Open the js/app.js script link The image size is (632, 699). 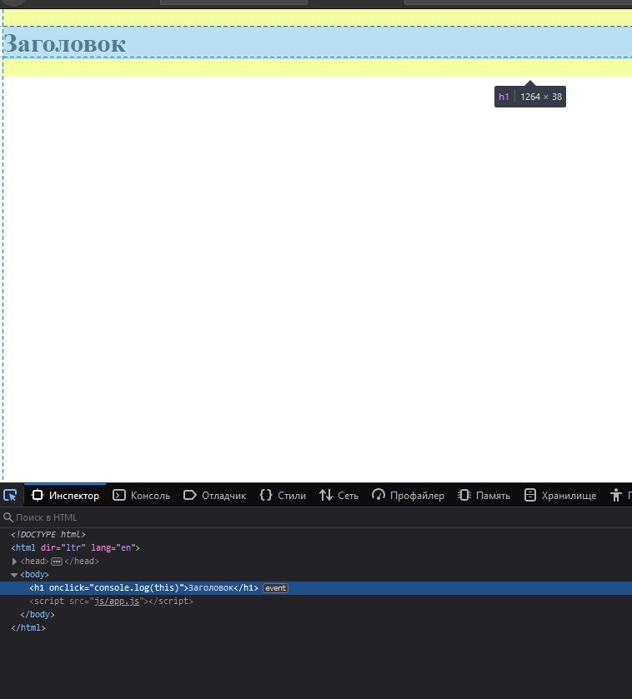(x=117, y=601)
